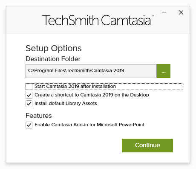Click into the destination folder path field
Screen dimensions: 196x169
pos(91,71)
